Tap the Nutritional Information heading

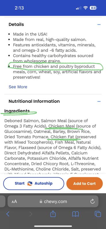point(34,101)
